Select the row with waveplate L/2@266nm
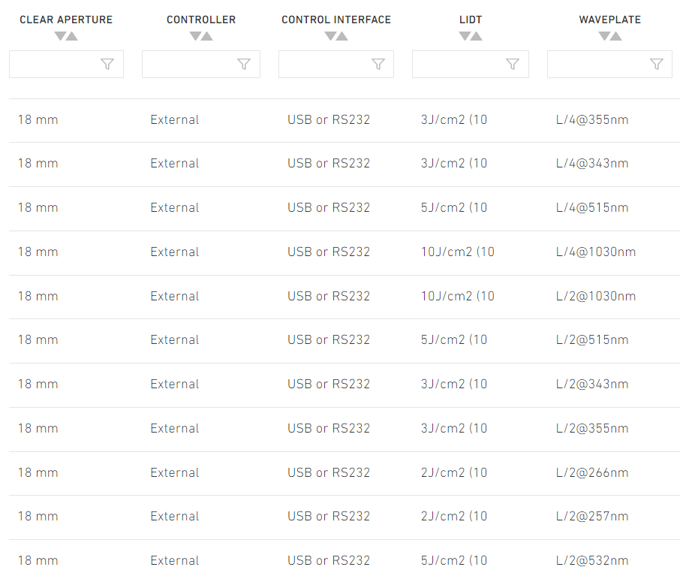Image resolution: width=680 pixels, height=579 pixels. tap(345, 473)
